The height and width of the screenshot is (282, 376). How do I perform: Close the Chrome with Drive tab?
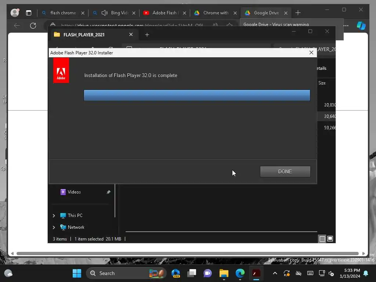point(235,13)
